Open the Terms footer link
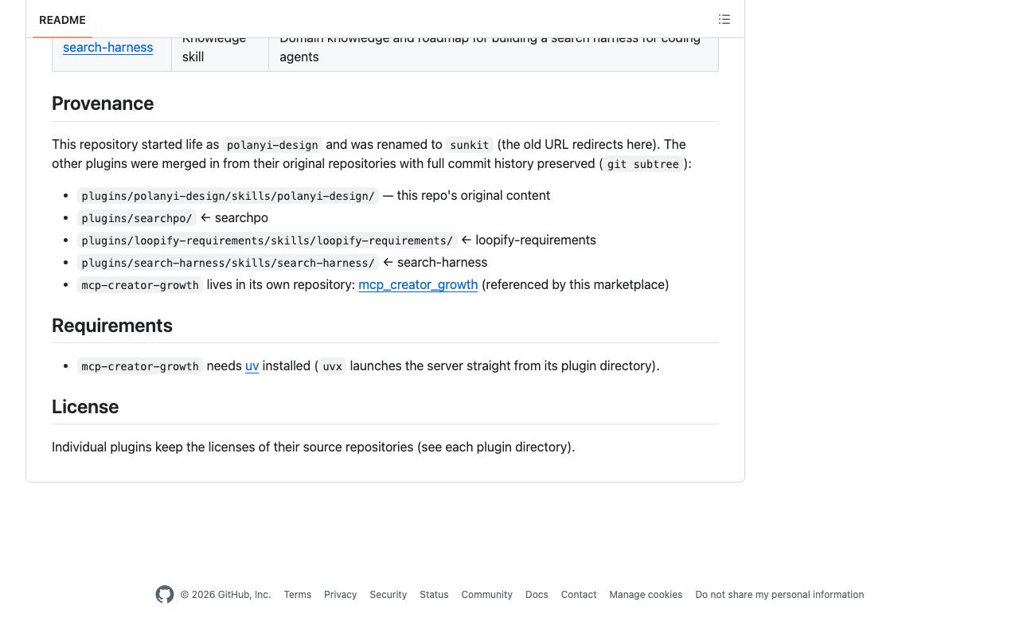The height and width of the screenshot is (637, 1019). [298, 595]
